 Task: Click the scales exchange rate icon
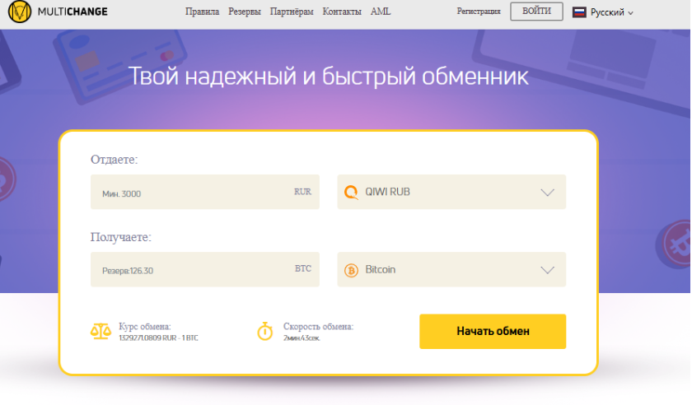coord(101,331)
